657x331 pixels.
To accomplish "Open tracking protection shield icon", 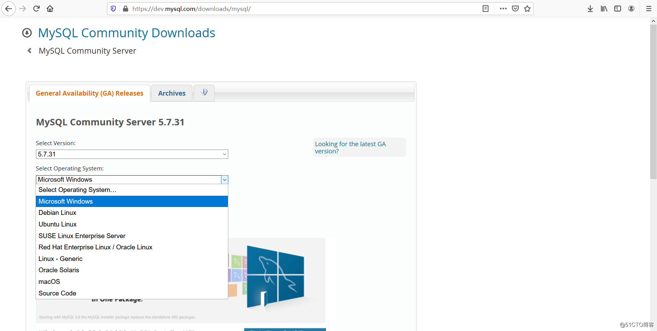I will [113, 9].
